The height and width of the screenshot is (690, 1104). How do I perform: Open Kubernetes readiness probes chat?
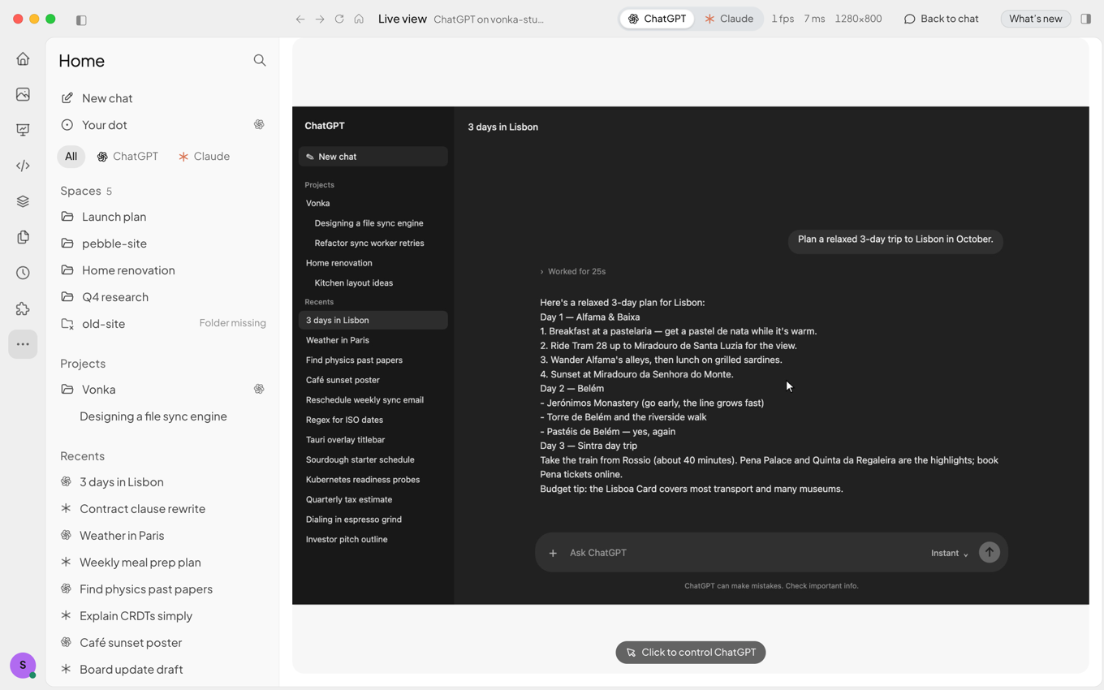373,479
